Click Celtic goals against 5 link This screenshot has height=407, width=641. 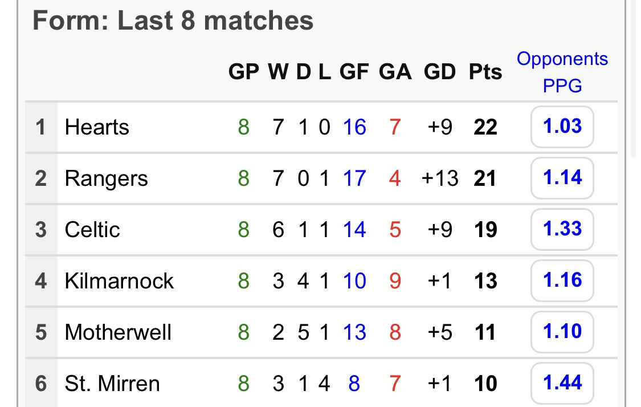[x=395, y=230]
